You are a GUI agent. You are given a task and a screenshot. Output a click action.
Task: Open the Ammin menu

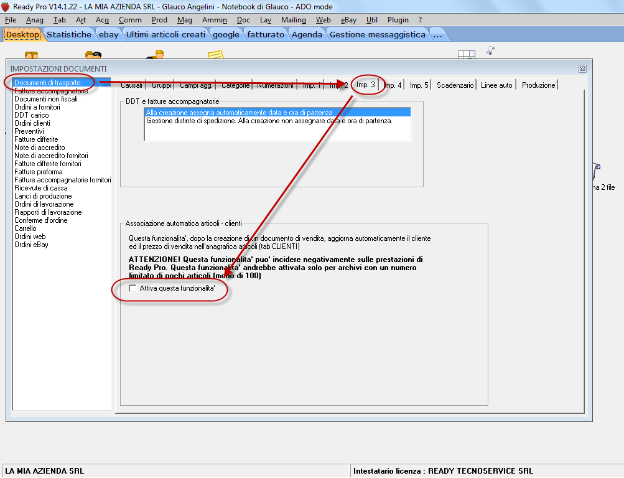[x=215, y=20]
